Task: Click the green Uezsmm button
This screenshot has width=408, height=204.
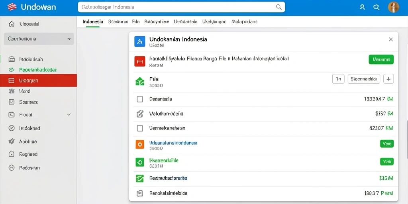Action: pyautogui.click(x=381, y=59)
